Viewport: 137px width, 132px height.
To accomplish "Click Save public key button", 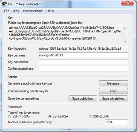I will click(83, 98).
